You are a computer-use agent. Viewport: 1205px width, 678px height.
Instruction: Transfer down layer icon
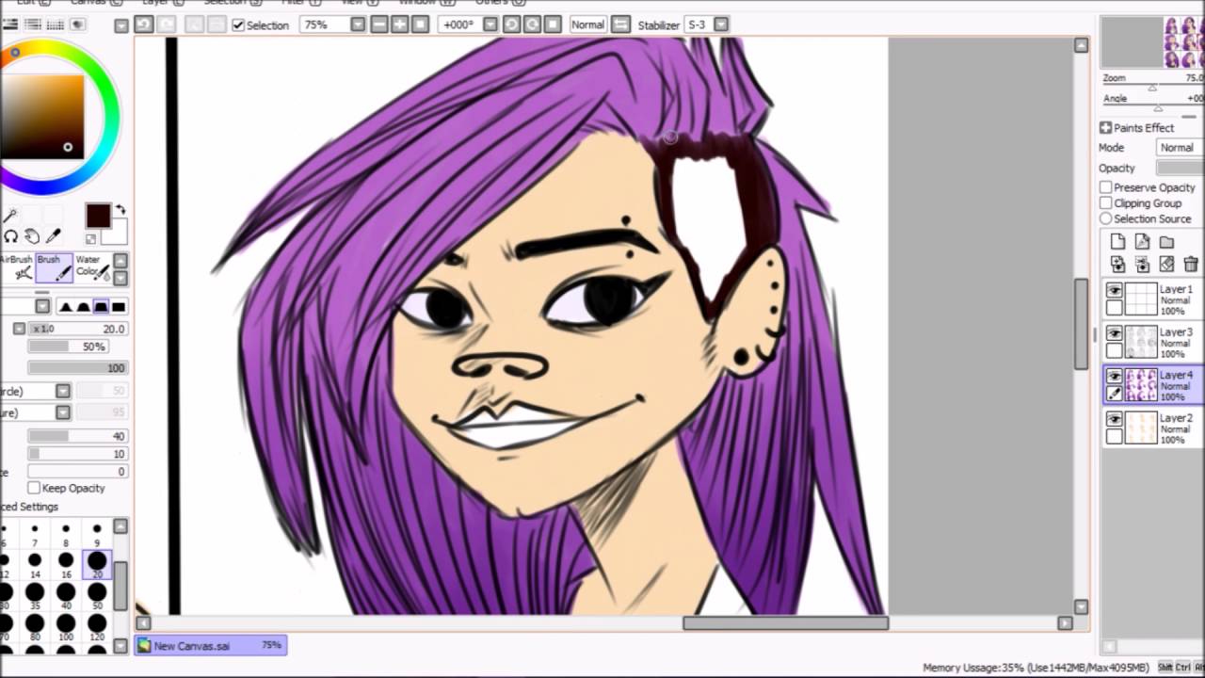click(x=1117, y=265)
